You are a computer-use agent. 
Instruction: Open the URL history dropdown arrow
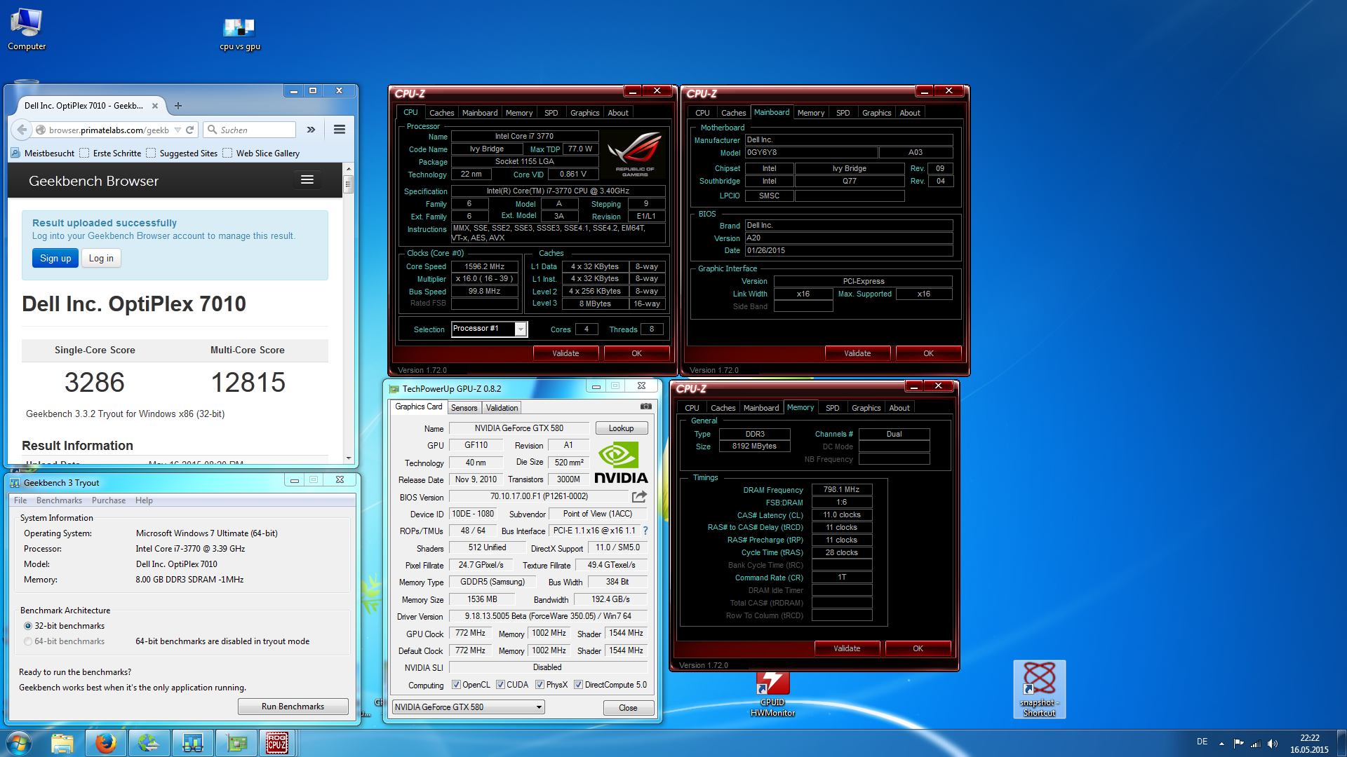point(177,130)
